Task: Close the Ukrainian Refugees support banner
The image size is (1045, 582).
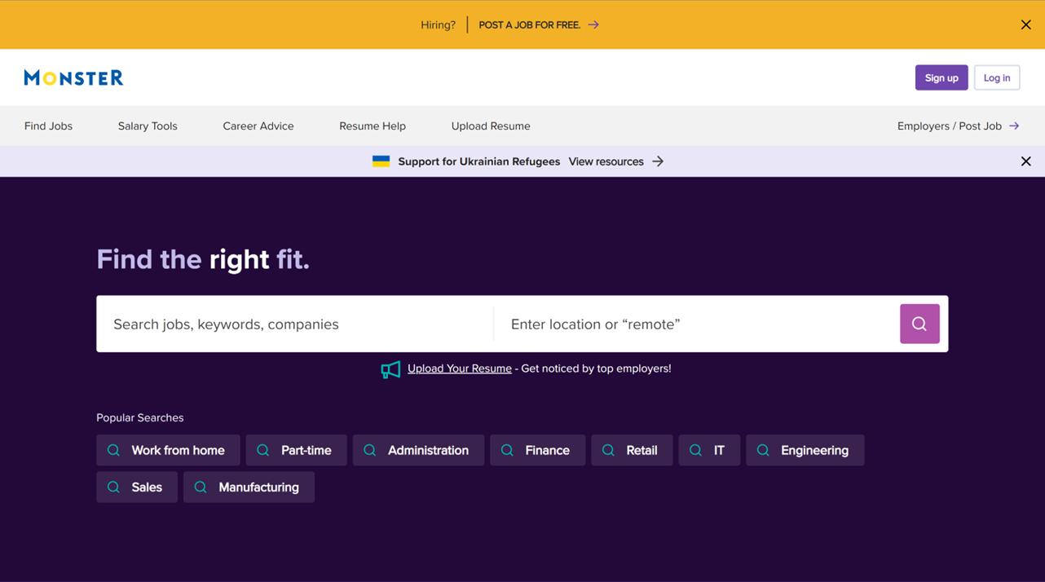Action: coord(1025,161)
